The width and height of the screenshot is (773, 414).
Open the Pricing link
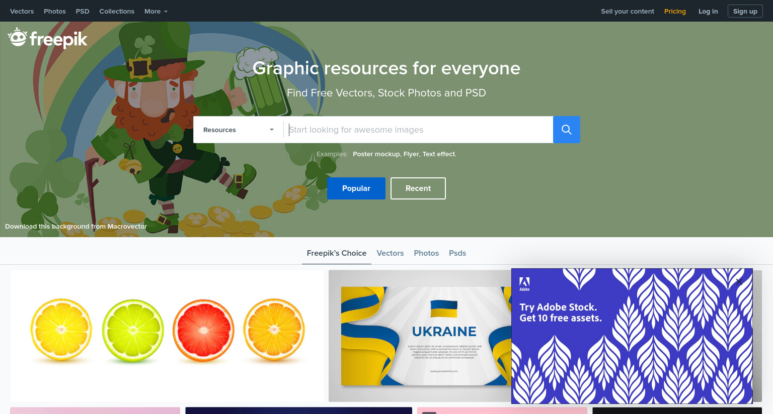click(x=675, y=11)
